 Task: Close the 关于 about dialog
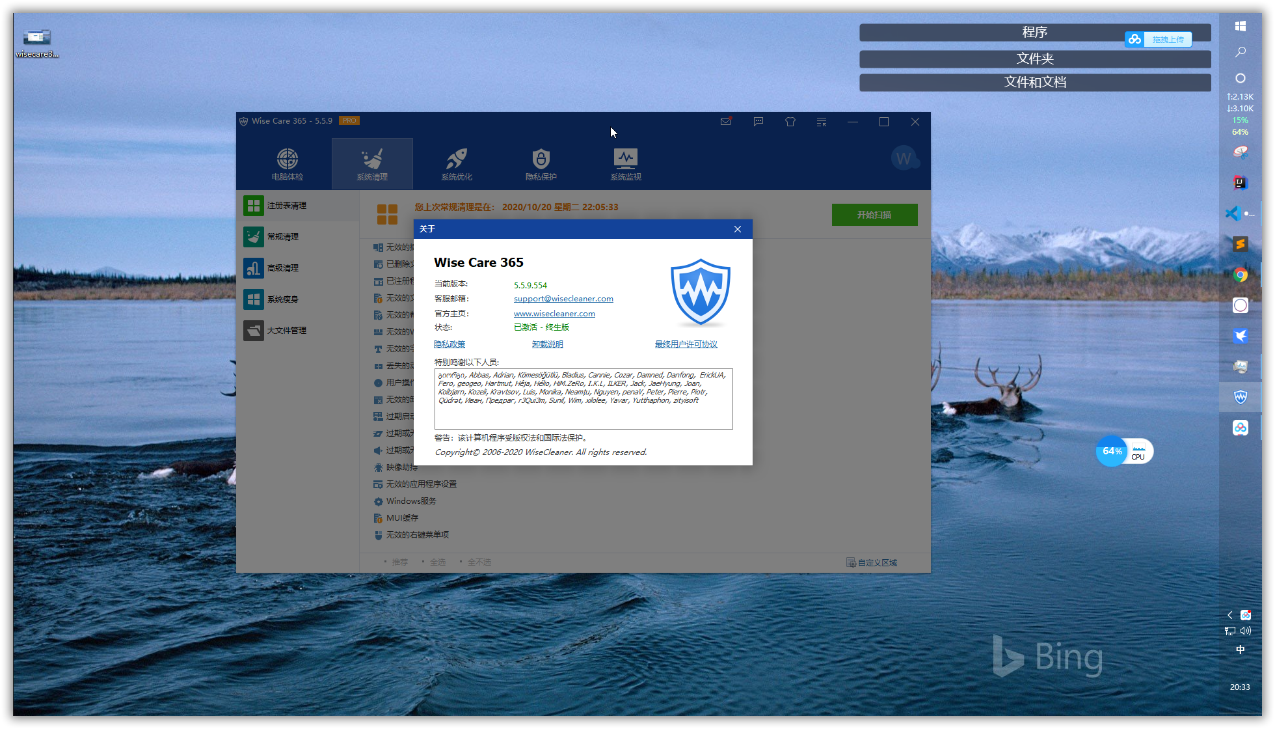[x=738, y=229]
